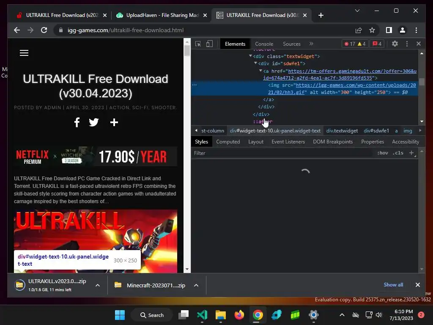Select div.textwidget in breadcrumb bar
The width and height of the screenshot is (433, 325).
coord(342,131)
